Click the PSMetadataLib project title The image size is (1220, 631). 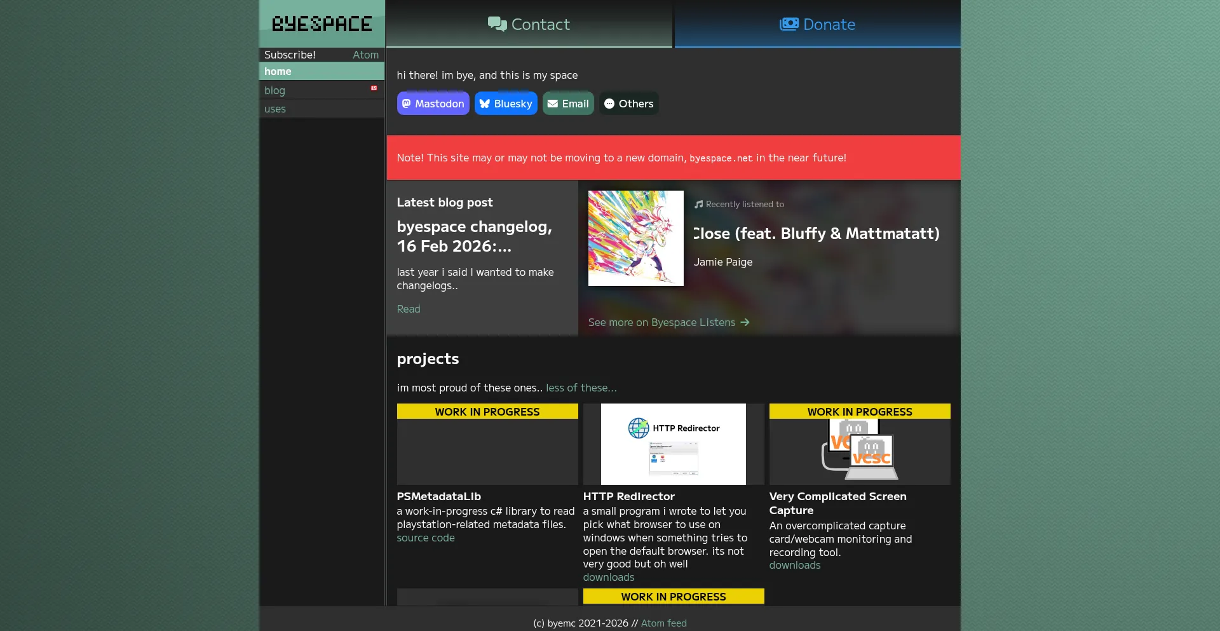[439, 496]
